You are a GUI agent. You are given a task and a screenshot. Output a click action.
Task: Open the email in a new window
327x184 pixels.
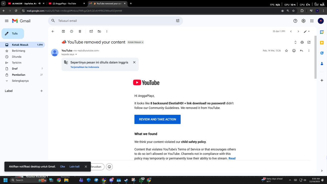click(x=309, y=42)
